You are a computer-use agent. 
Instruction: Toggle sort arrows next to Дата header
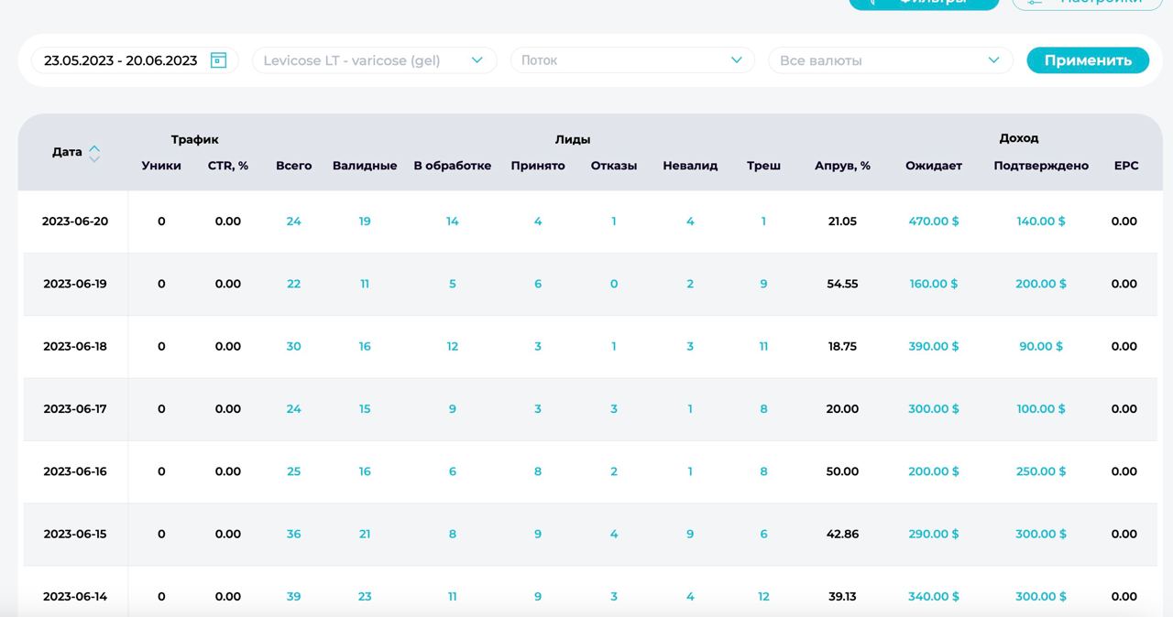[94, 153]
